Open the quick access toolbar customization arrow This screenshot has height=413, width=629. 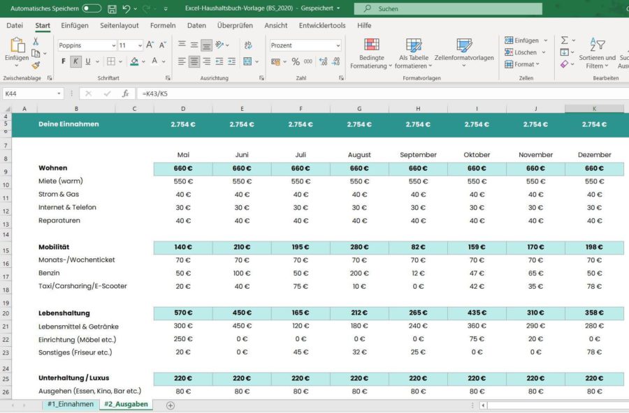point(166,9)
